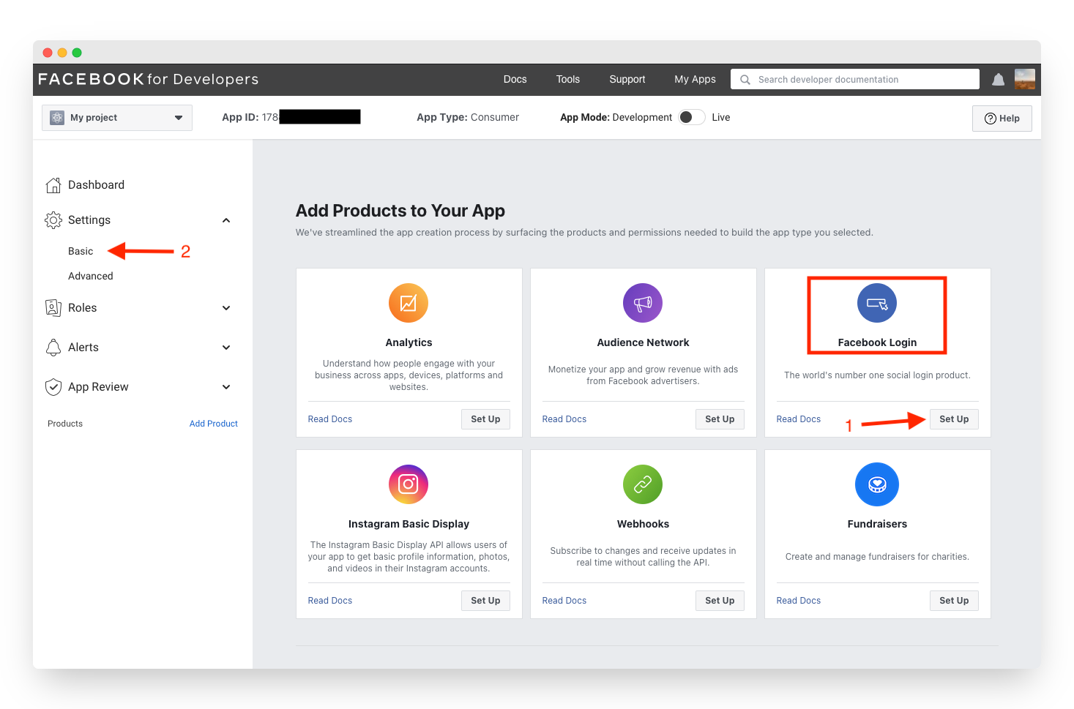Click Set Up for Fundraisers
1074x709 pixels.
[x=954, y=601]
